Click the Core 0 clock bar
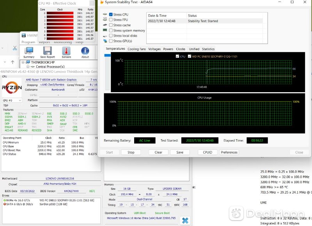The image size is (312, 226). click(60, 13)
